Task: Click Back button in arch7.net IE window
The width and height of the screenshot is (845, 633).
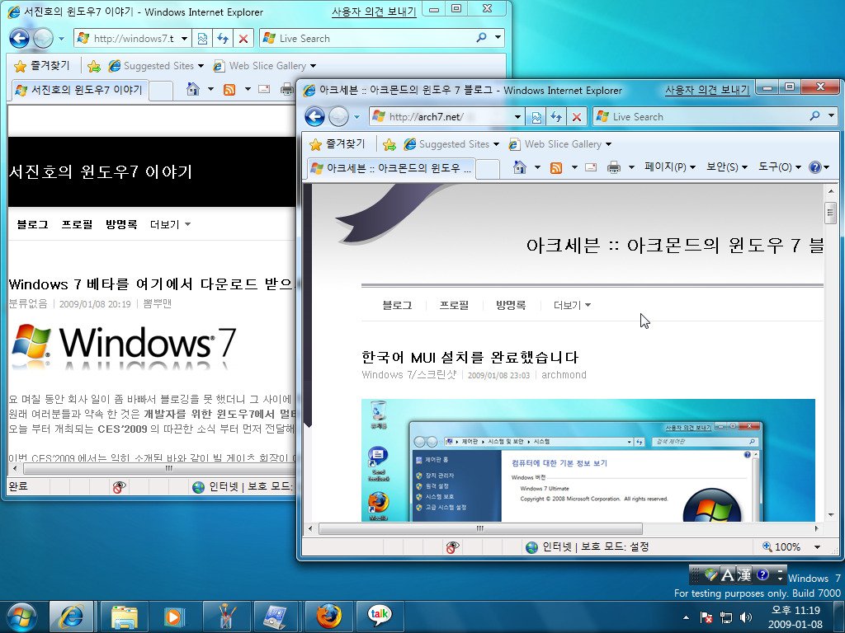Action: click(314, 116)
